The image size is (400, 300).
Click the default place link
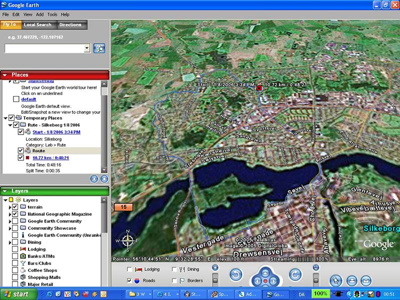(x=28, y=99)
